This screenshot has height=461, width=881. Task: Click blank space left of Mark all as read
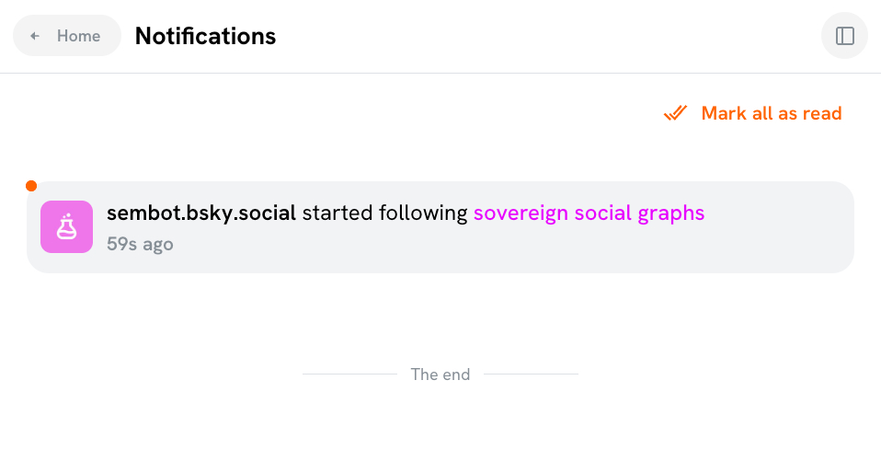pyautogui.click(x=368, y=113)
